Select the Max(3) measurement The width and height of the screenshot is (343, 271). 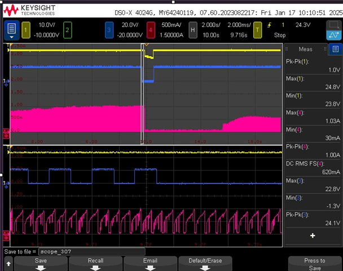[x=313, y=185]
